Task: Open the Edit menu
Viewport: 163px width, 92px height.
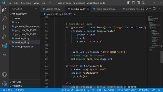Action: [16, 3]
